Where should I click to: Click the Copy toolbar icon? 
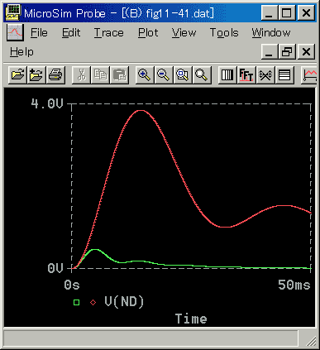[x=100, y=74]
